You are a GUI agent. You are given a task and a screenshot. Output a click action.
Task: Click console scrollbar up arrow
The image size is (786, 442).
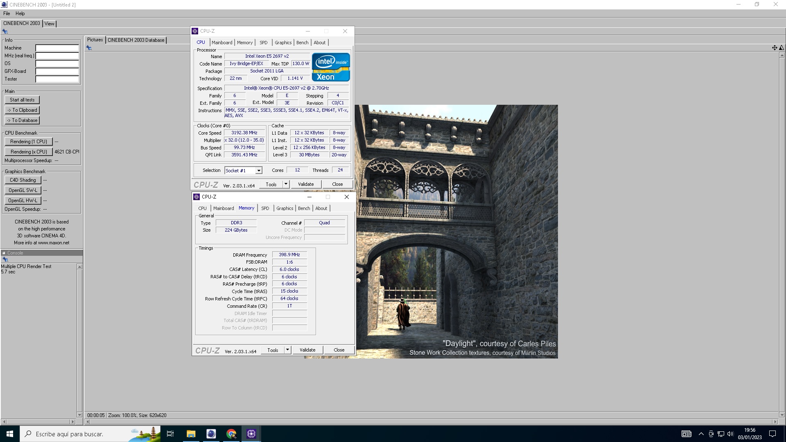tap(79, 267)
